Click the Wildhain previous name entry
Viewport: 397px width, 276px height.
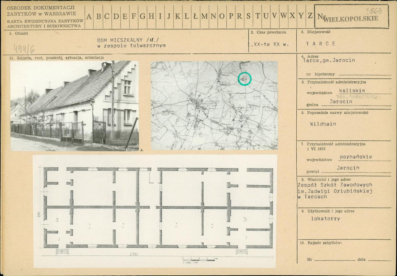323,124
